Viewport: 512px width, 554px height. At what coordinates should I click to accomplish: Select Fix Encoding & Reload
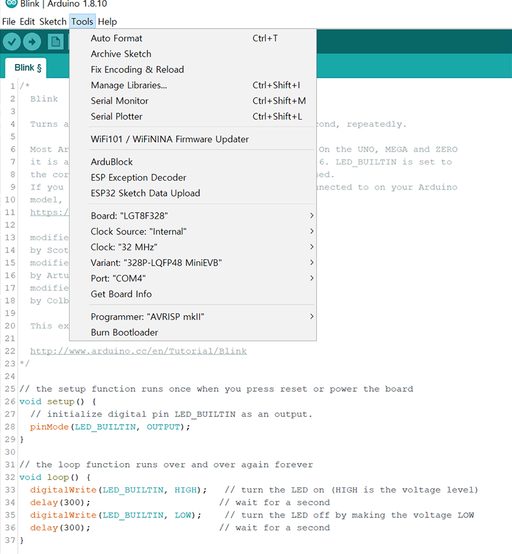[x=193, y=69]
